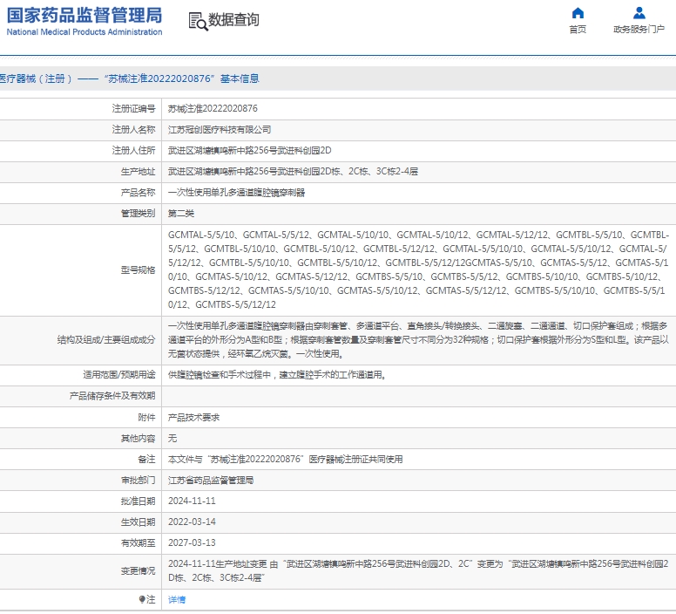Click the 无 value for 其他内容
The image size is (676, 614).
pyautogui.click(x=172, y=439)
